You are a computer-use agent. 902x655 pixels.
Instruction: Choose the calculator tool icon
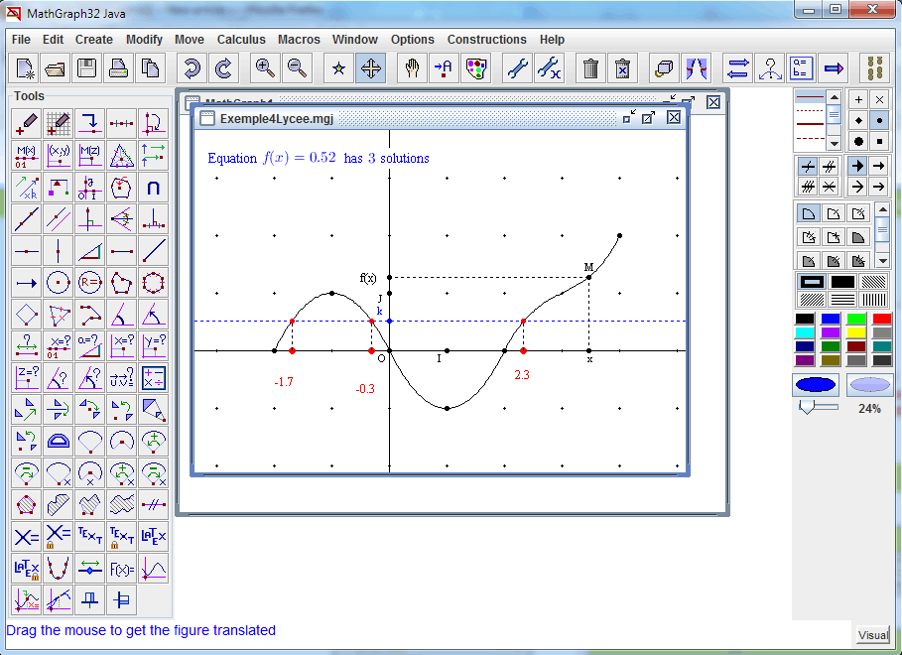[154, 378]
